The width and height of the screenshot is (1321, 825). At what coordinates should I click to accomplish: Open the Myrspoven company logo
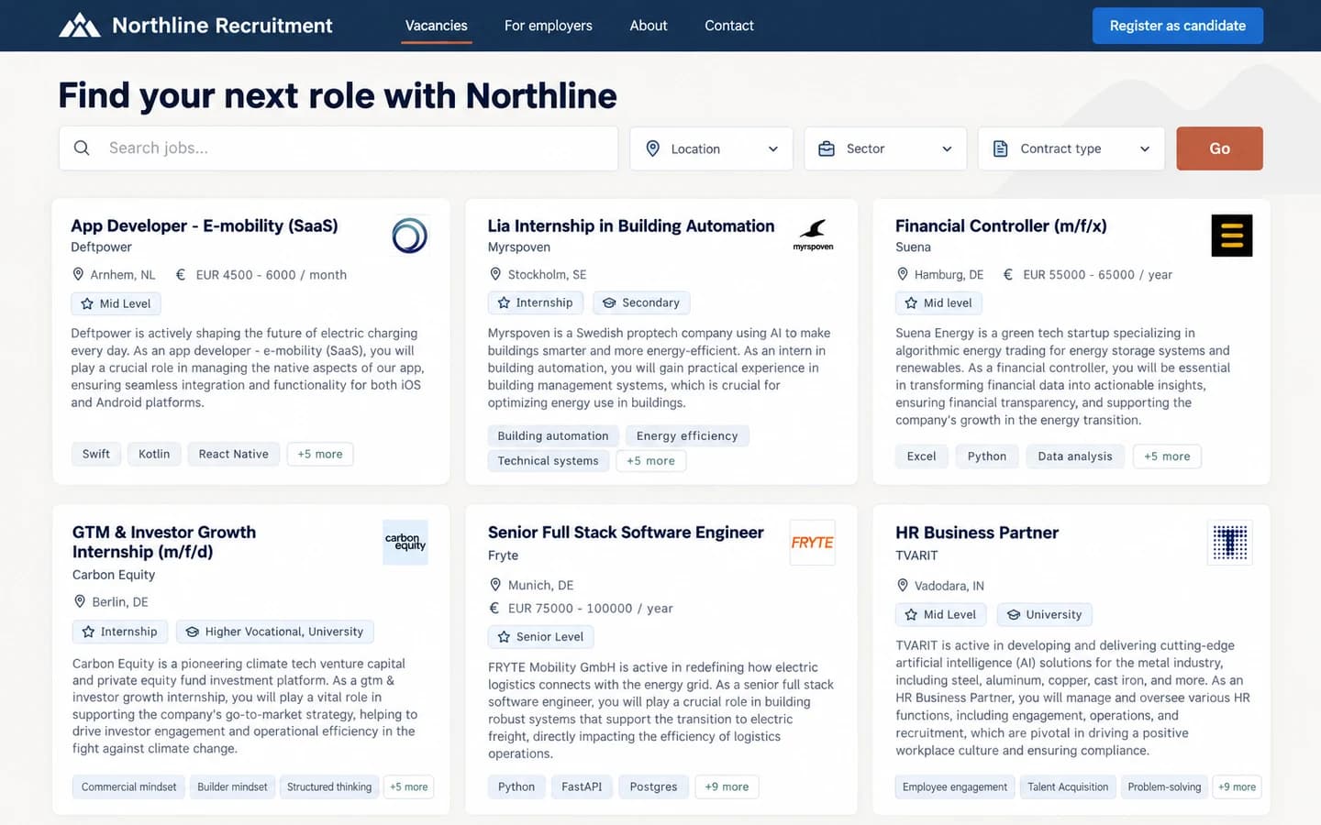[813, 236]
